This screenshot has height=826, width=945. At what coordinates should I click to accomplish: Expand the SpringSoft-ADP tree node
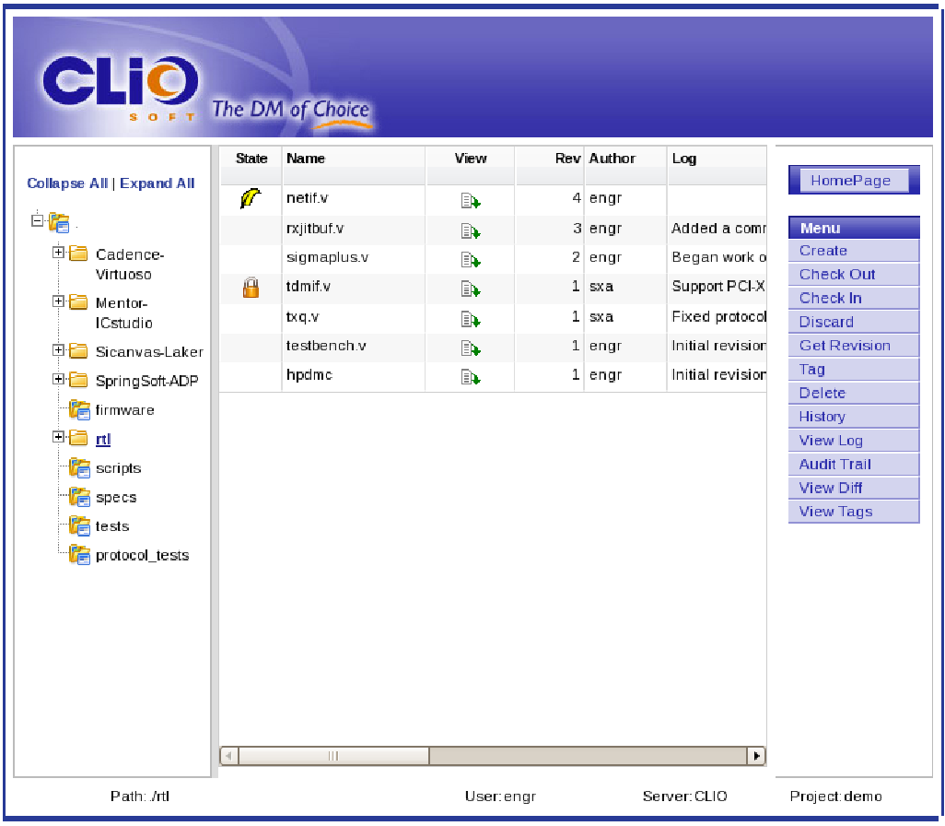click(58, 379)
